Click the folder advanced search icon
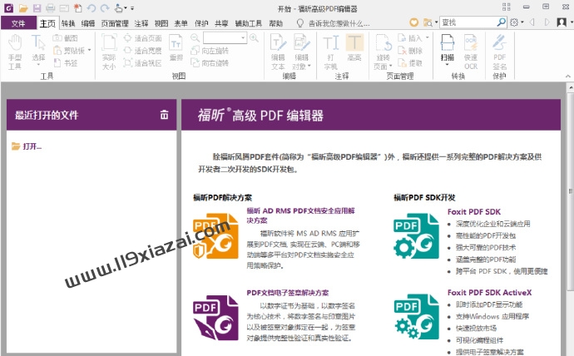Screen dimensions: 574x356 (x=428, y=22)
